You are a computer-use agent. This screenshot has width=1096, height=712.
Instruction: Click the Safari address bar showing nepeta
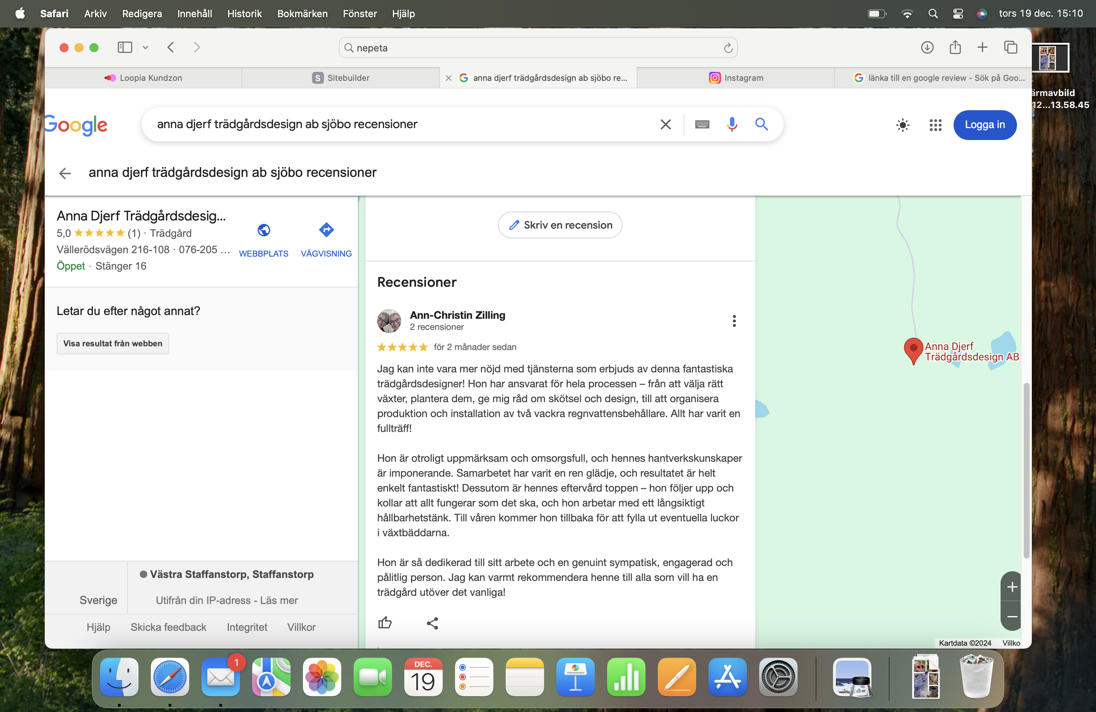coord(538,48)
